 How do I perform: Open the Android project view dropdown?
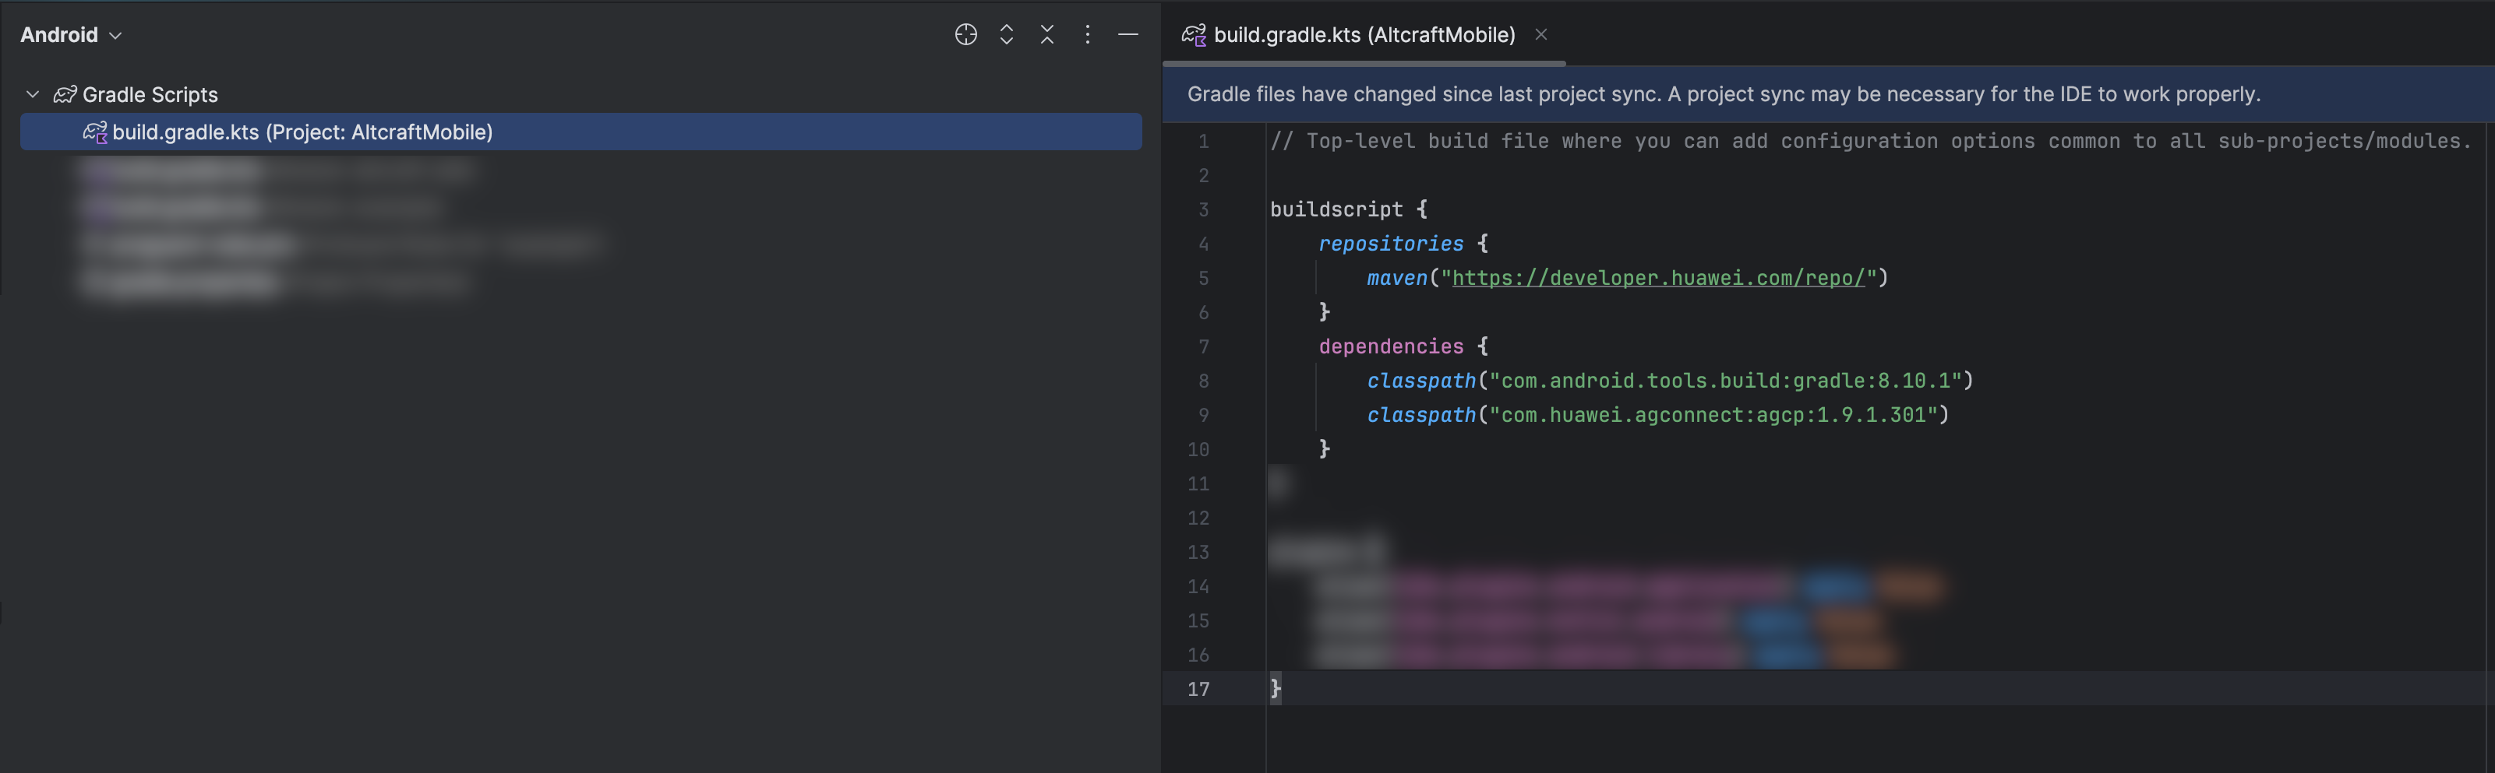pos(71,35)
